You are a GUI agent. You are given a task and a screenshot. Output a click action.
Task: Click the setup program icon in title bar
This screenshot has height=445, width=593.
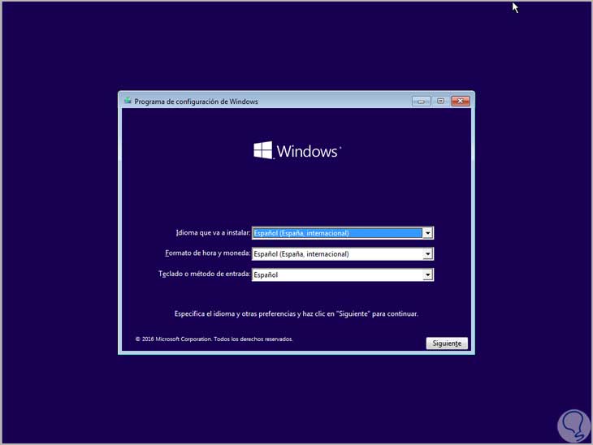tap(128, 101)
